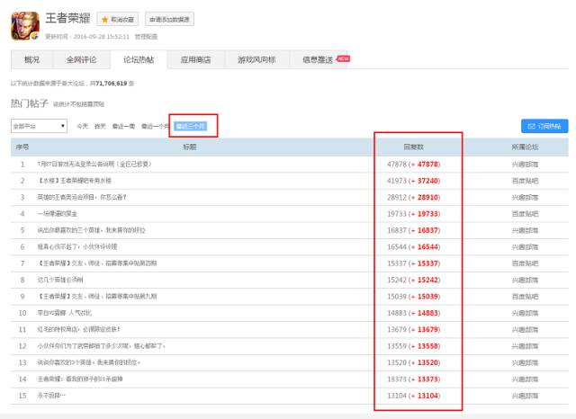Click reply count 13104 (+13104)
The height and width of the screenshot is (419, 576).
pyautogui.click(x=414, y=395)
